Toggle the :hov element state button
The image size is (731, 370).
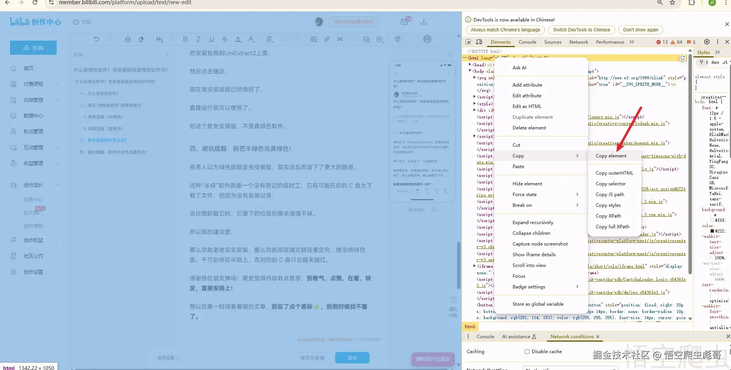(715, 62)
